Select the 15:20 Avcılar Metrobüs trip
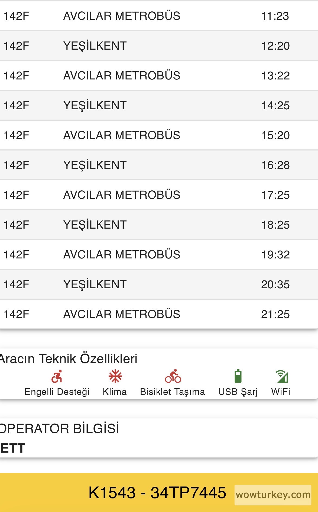Screen dimensions: 318x512 pos(159,135)
